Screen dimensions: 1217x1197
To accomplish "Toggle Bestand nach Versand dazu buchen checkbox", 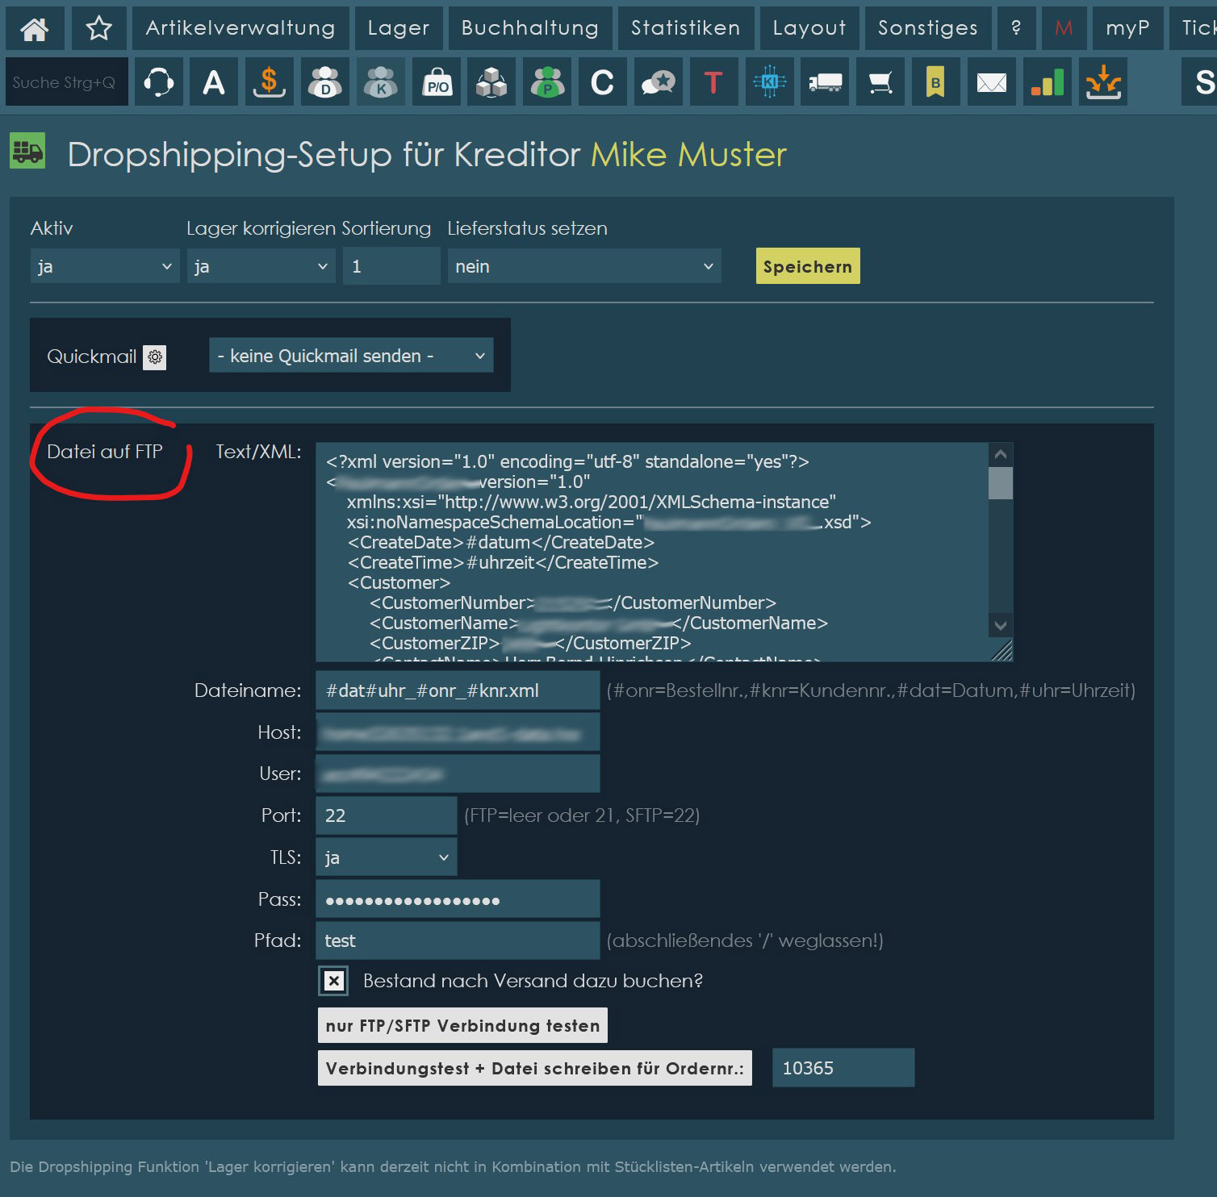I will pyautogui.click(x=334, y=981).
